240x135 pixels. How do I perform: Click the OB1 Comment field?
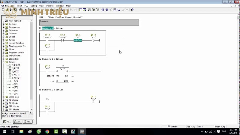(x=89, y=22)
